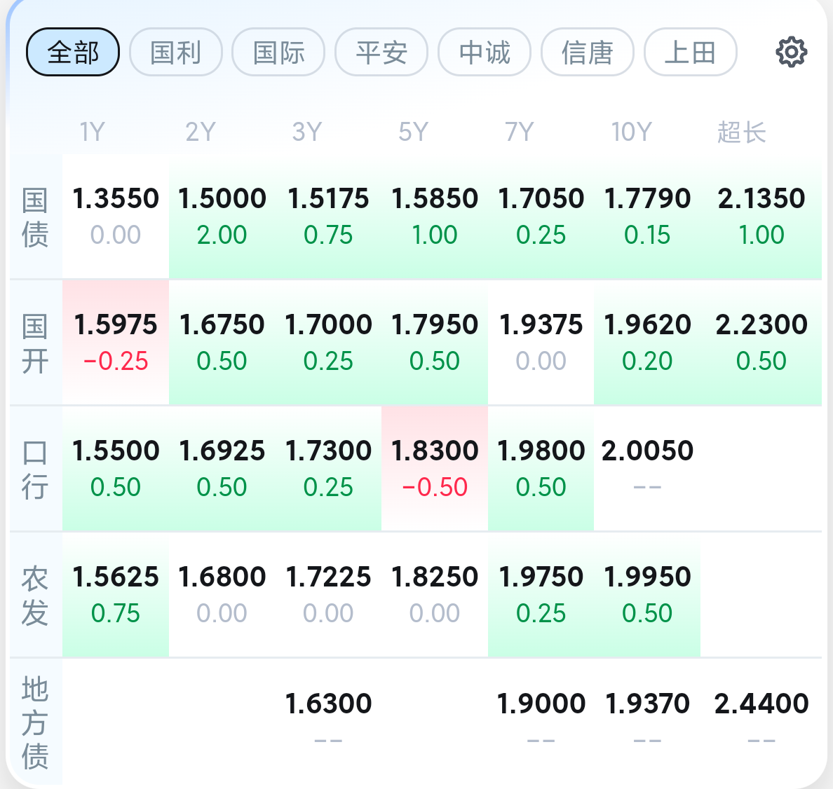The width and height of the screenshot is (833, 789).
Task: Switch to the 上田 tab
Action: (690, 53)
